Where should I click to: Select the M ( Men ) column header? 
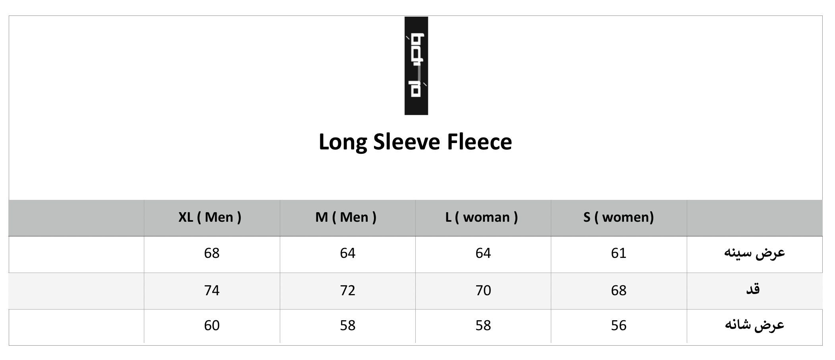346,217
